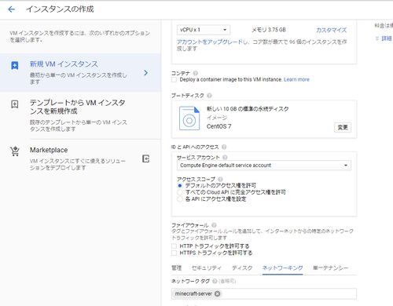Switch to the ディスク tab
The image size is (393, 306).
242,268
